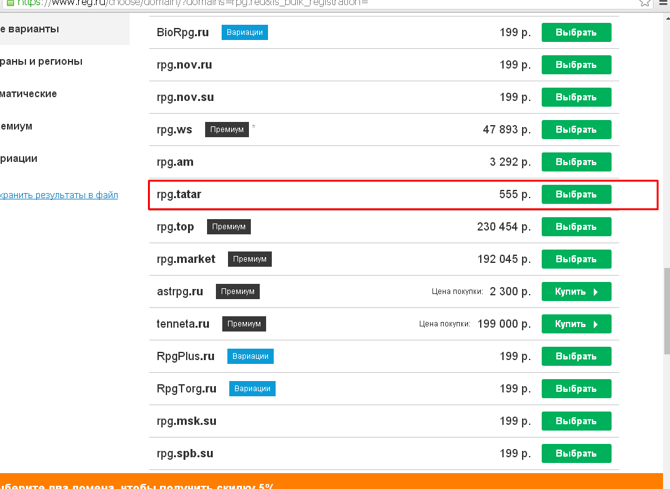Screen dimensions: 670x489
Task: Open the countries and regions tab
Action: tap(41, 62)
